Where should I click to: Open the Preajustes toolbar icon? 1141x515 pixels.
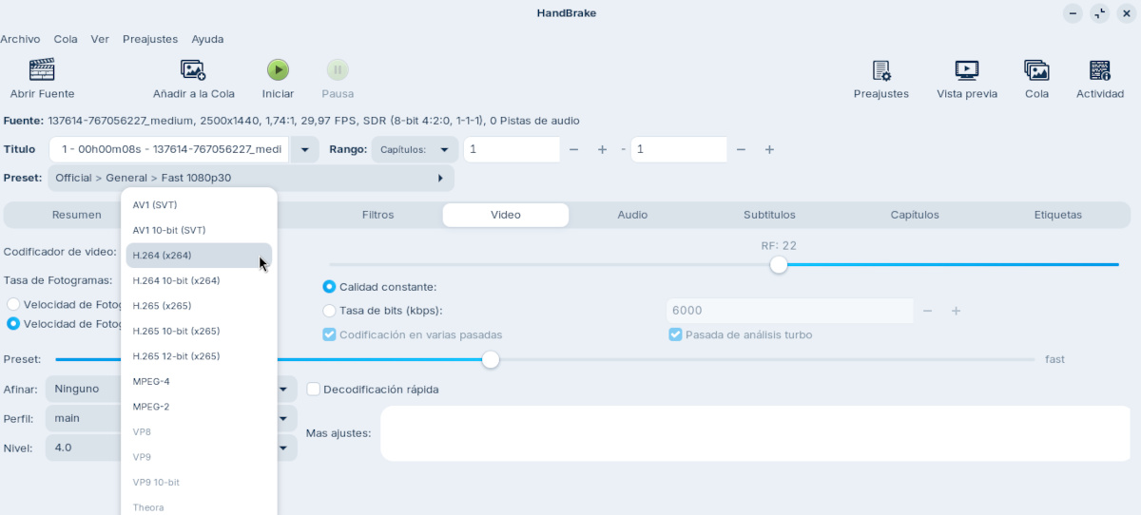coord(880,69)
